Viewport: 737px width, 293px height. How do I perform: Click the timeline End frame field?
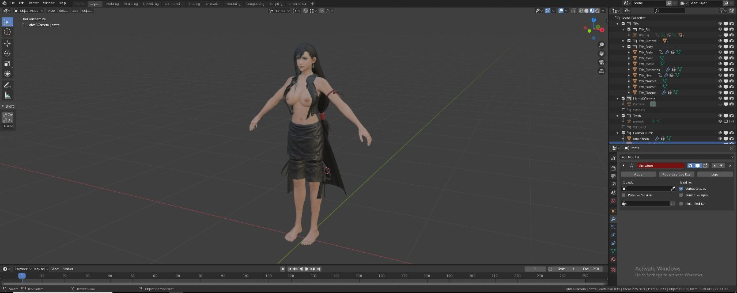[591, 269]
